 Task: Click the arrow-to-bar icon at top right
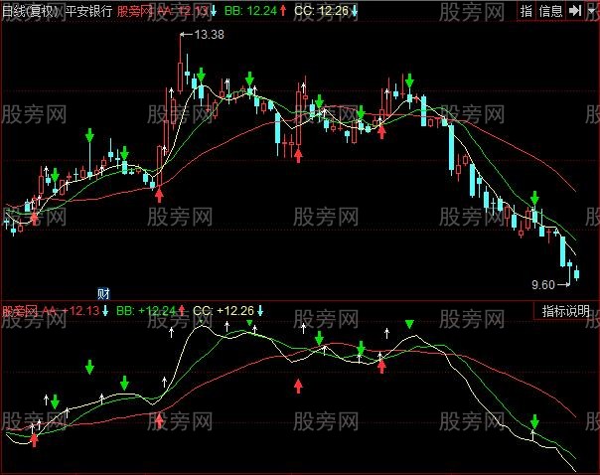point(575,11)
